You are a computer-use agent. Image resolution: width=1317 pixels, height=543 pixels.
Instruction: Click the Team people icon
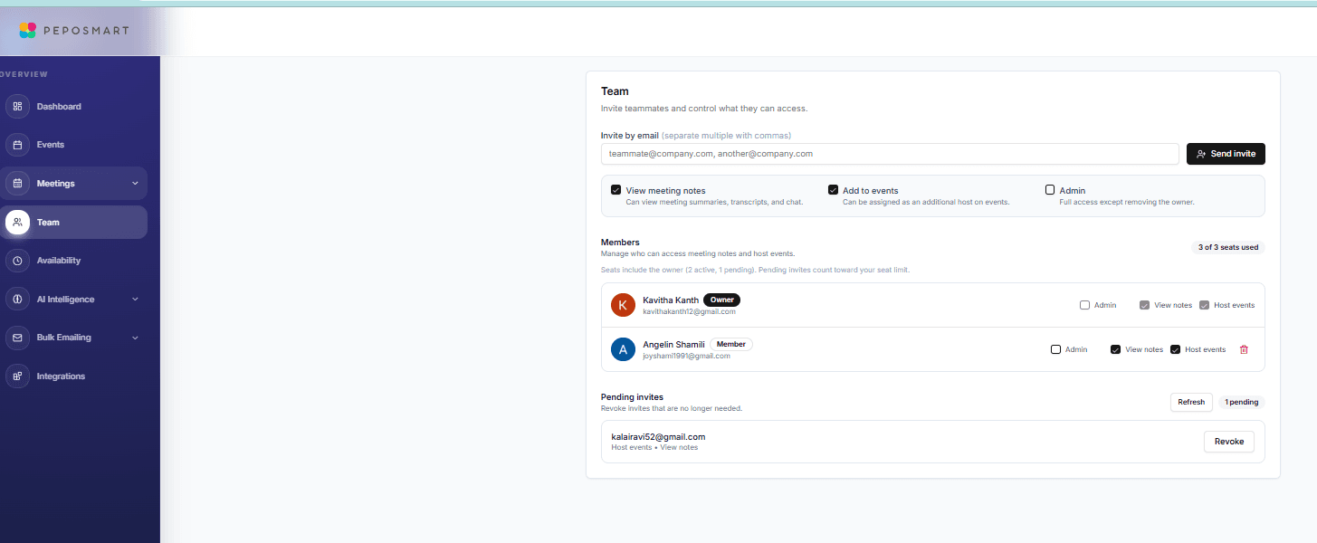point(17,222)
